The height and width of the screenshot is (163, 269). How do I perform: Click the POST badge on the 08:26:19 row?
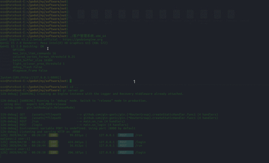[x=126, y=135]
